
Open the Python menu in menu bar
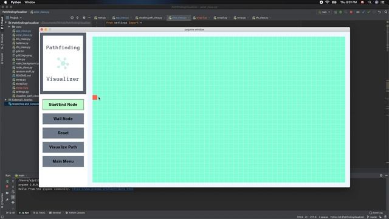tap(16, 2)
